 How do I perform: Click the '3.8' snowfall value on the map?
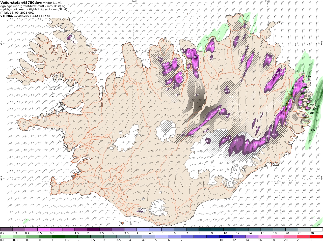pyautogui.click(x=195, y=57)
